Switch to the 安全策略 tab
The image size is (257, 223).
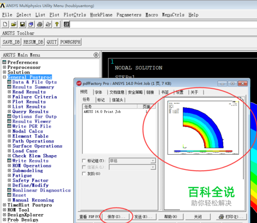[x=135, y=92]
